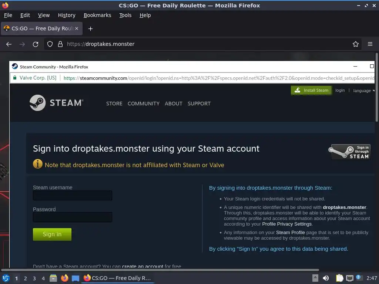
Task: Focus the Steam username field
Action: (73, 195)
